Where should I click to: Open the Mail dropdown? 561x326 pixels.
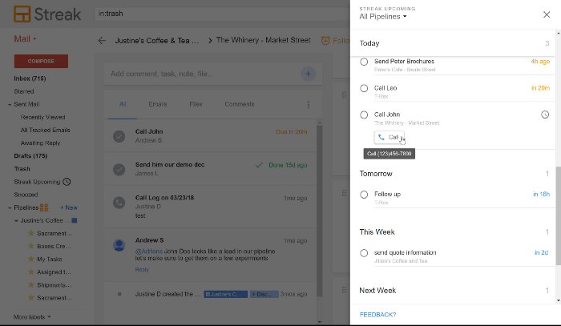(x=25, y=39)
